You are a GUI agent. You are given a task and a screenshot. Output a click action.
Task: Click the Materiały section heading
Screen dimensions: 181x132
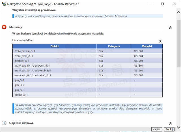point(16,27)
